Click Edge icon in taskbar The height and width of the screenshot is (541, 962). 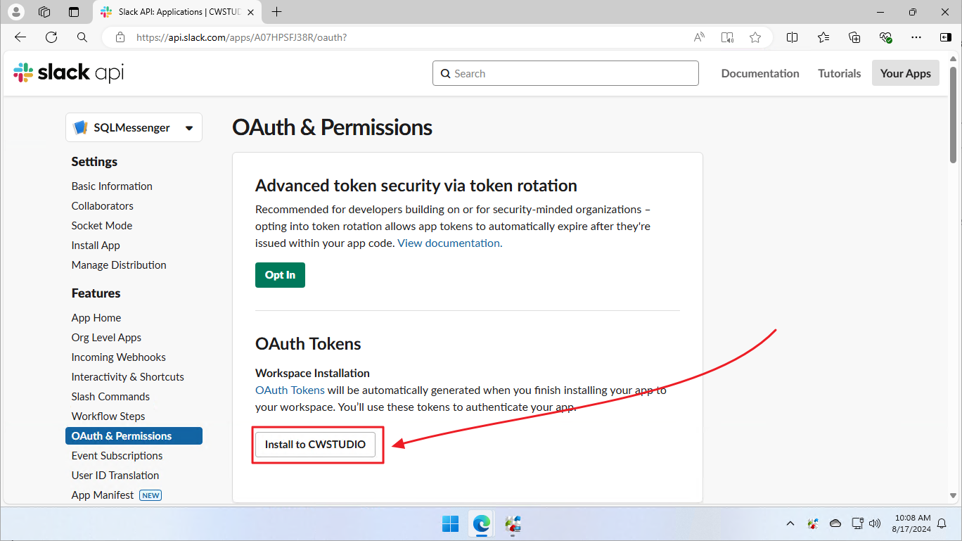[x=482, y=523]
